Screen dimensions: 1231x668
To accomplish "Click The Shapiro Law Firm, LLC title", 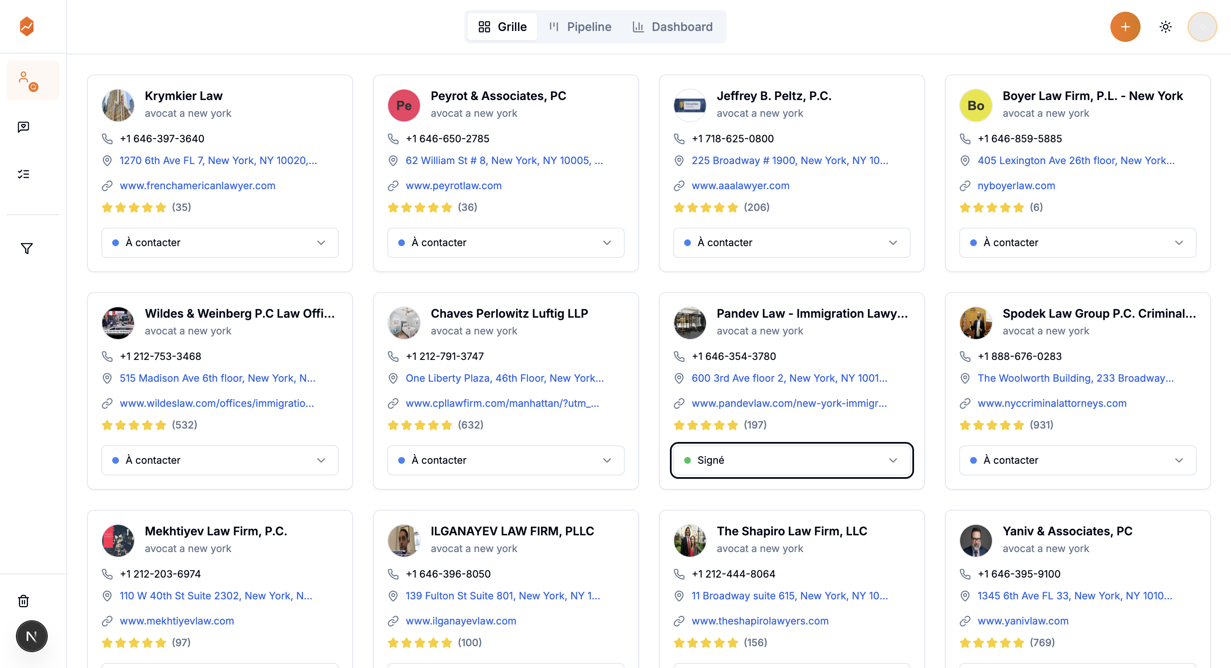I will point(792,531).
